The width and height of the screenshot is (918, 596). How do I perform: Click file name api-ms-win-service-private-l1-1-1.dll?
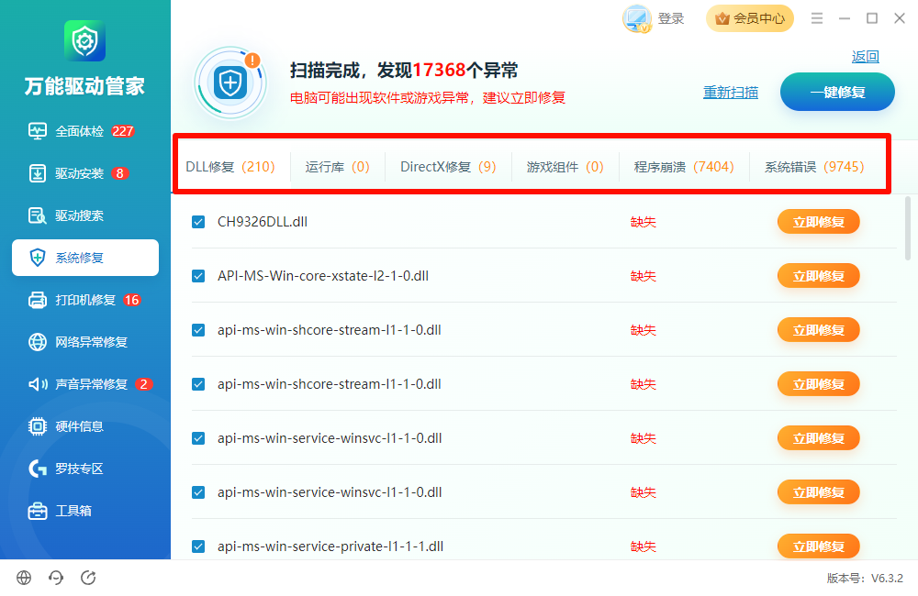coord(330,546)
